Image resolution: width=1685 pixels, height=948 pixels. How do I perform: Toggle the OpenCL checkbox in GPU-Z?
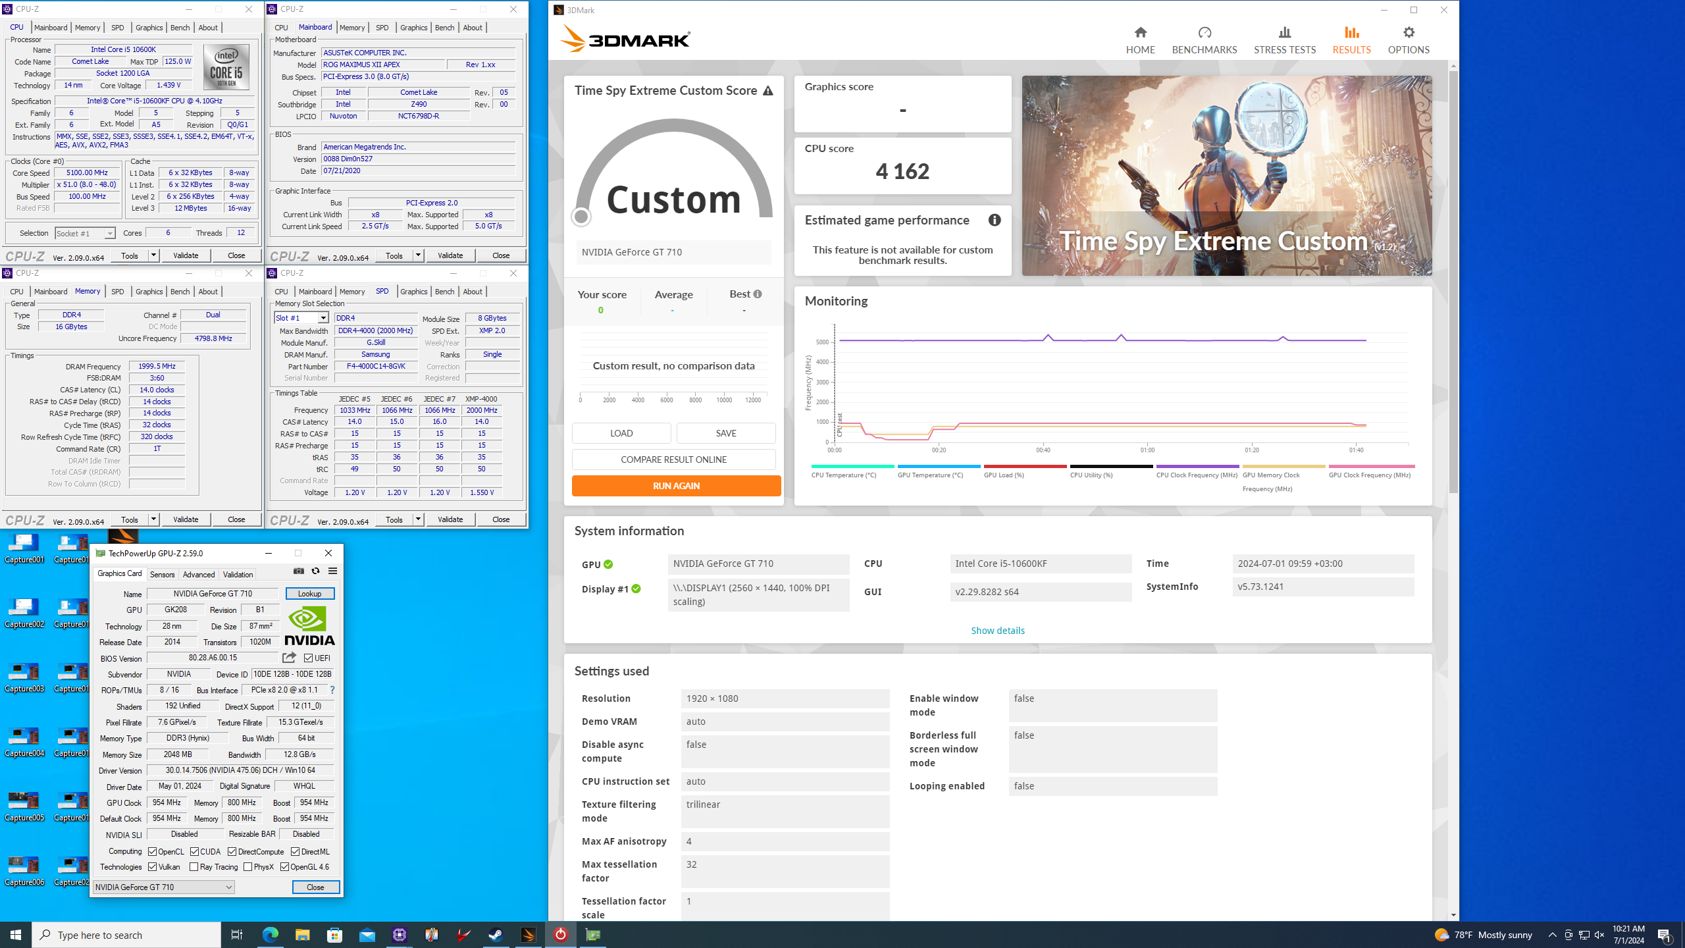(152, 852)
